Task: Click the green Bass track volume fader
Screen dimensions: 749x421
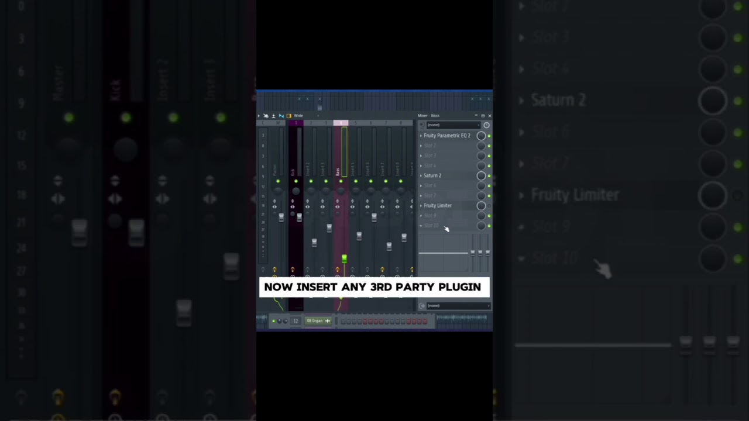Action: (x=344, y=258)
